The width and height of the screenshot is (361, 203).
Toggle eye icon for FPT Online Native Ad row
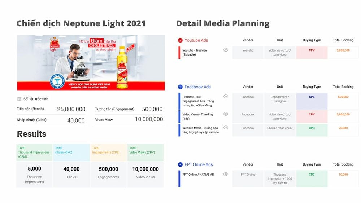(x=226, y=174)
